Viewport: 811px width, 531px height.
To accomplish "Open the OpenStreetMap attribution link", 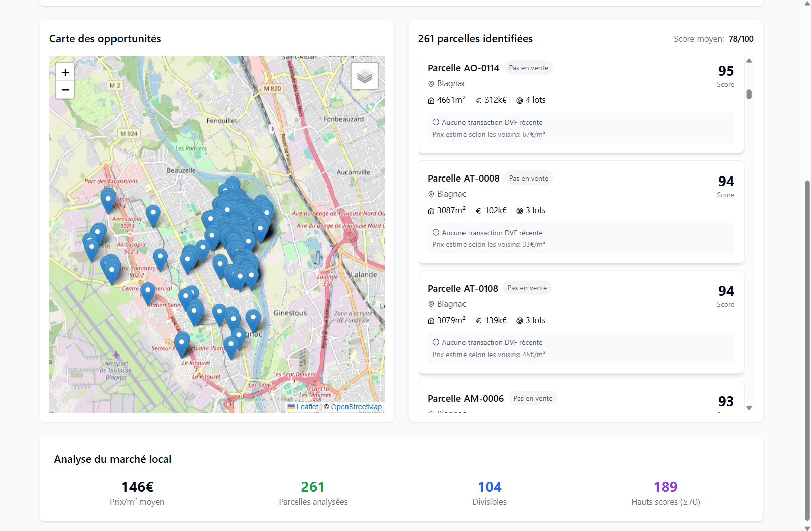I will coord(356,407).
